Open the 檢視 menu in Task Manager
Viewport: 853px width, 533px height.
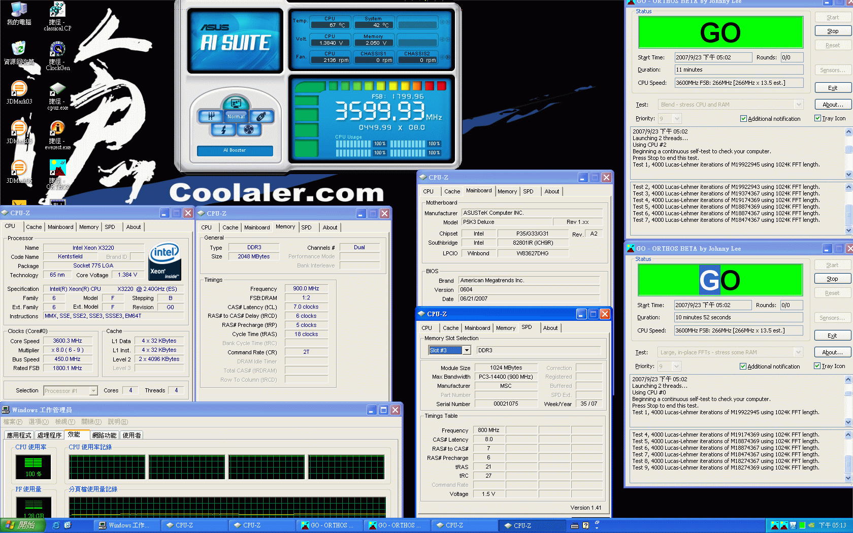click(x=64, y=422)
